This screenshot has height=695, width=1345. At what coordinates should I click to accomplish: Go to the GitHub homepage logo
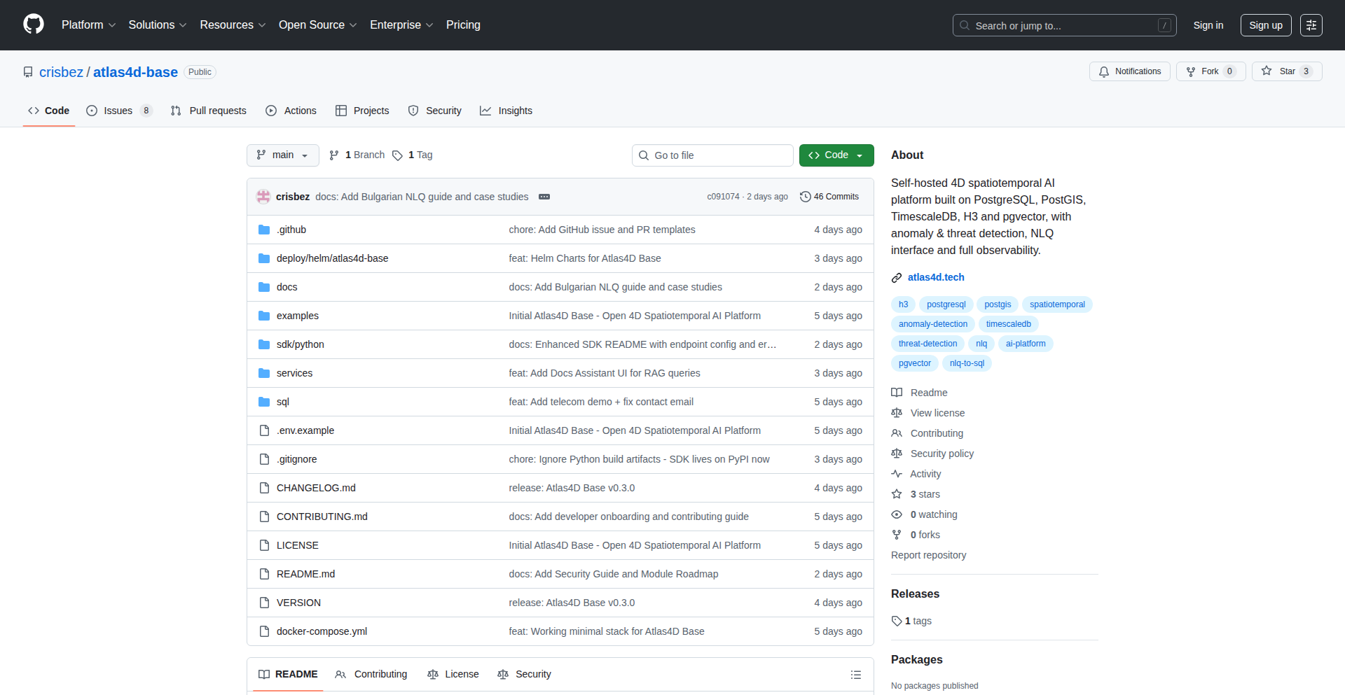click(34, 24)
